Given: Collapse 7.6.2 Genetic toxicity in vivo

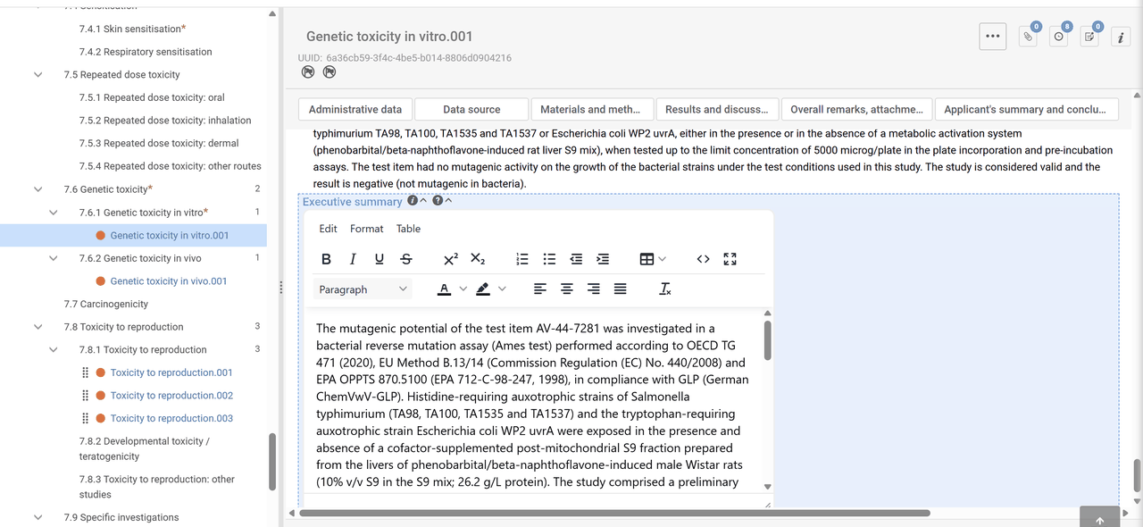Looking at the screenshot, I should click(54, 258).
